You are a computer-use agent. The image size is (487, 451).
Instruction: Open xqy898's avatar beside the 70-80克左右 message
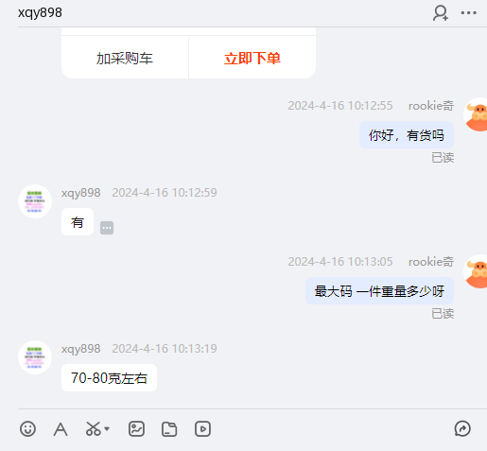(x=35, y=357)
